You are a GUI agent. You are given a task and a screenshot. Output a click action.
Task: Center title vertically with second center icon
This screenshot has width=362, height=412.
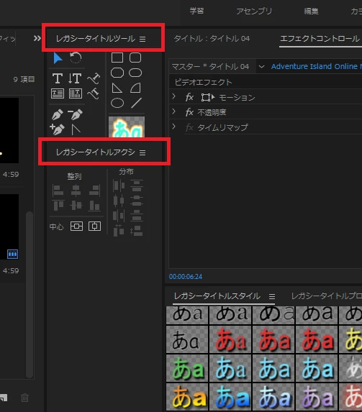pyautogui.click(x=94, y=226)
